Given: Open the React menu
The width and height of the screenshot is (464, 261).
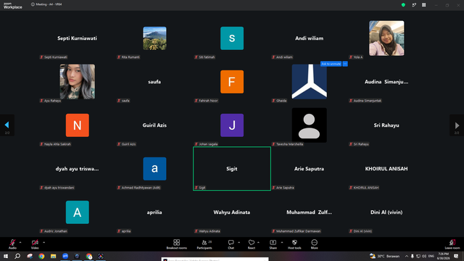Looking at the screenshot, I should (x=252, y=244).
